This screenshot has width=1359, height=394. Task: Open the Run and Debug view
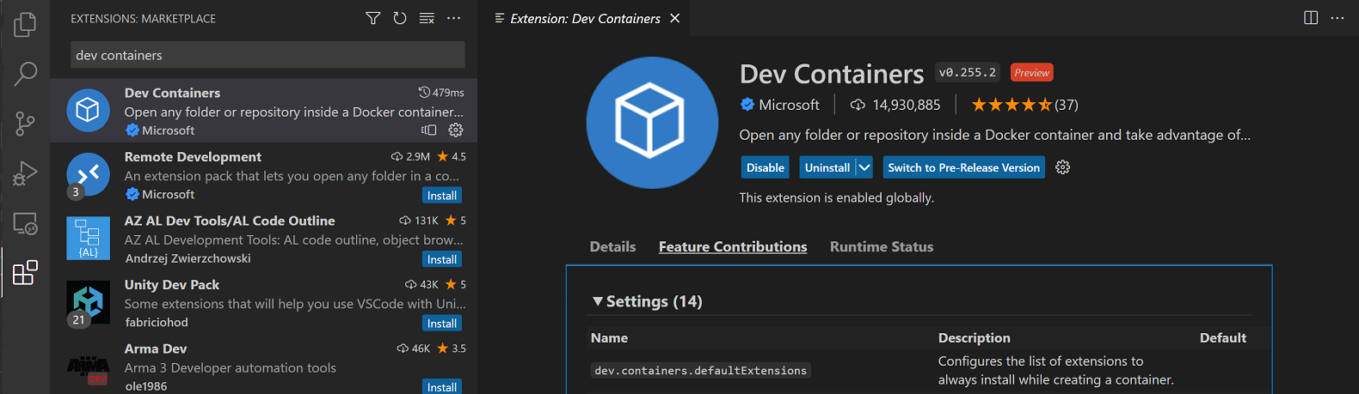coord(25,173)
